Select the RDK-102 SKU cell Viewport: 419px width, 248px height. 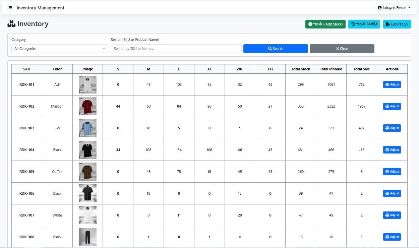point(27,106)
